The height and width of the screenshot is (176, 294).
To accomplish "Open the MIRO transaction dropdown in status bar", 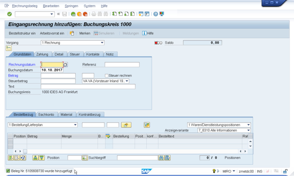I will click(x=234, y=171).
